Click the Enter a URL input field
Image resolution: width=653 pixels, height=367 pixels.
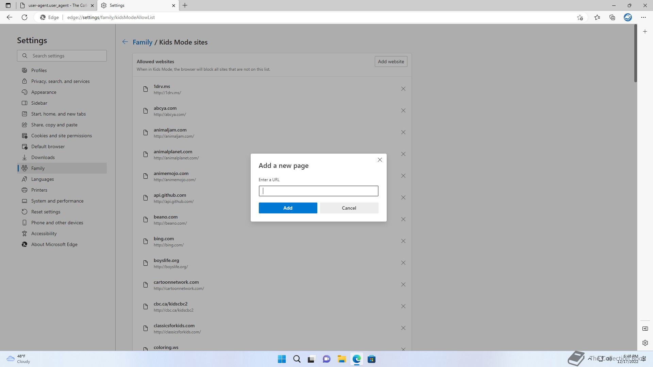click(318, 191)
